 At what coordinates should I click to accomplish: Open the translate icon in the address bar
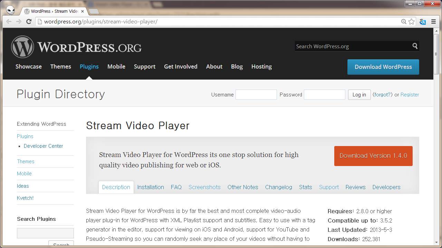(x=423, y=21)
